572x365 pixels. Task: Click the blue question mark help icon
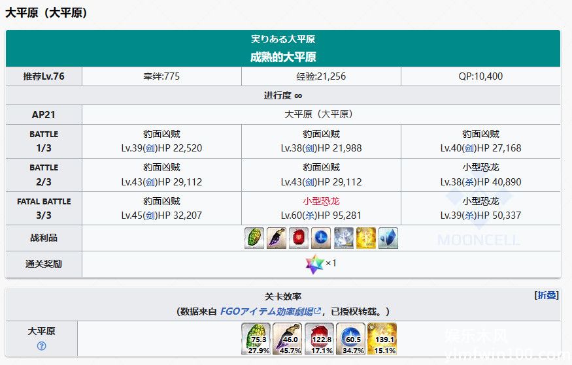click(42, 346)
